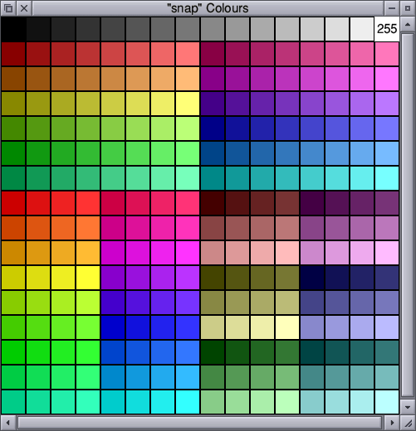Pick the pure black swatch in the top-left corner
This screenshot has height=431, width=416.
(13, 29)
